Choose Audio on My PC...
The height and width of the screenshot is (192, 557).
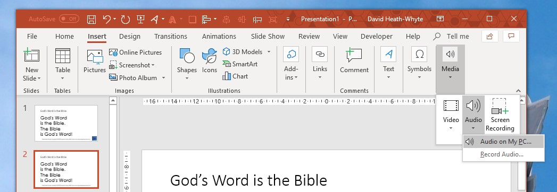point(503,142)
